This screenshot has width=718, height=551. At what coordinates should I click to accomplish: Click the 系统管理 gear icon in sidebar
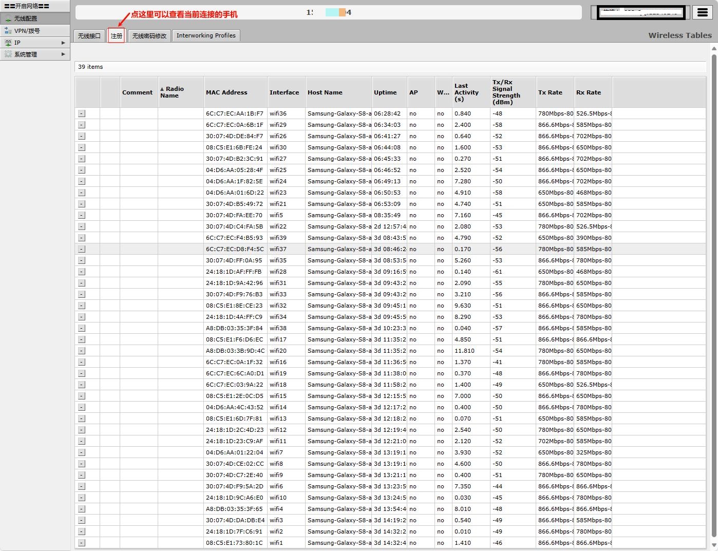8,54
